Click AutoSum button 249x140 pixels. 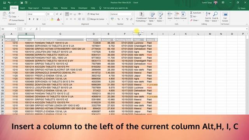[196, 13]
